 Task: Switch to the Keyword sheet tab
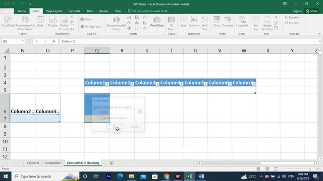(x=32, y=163)
